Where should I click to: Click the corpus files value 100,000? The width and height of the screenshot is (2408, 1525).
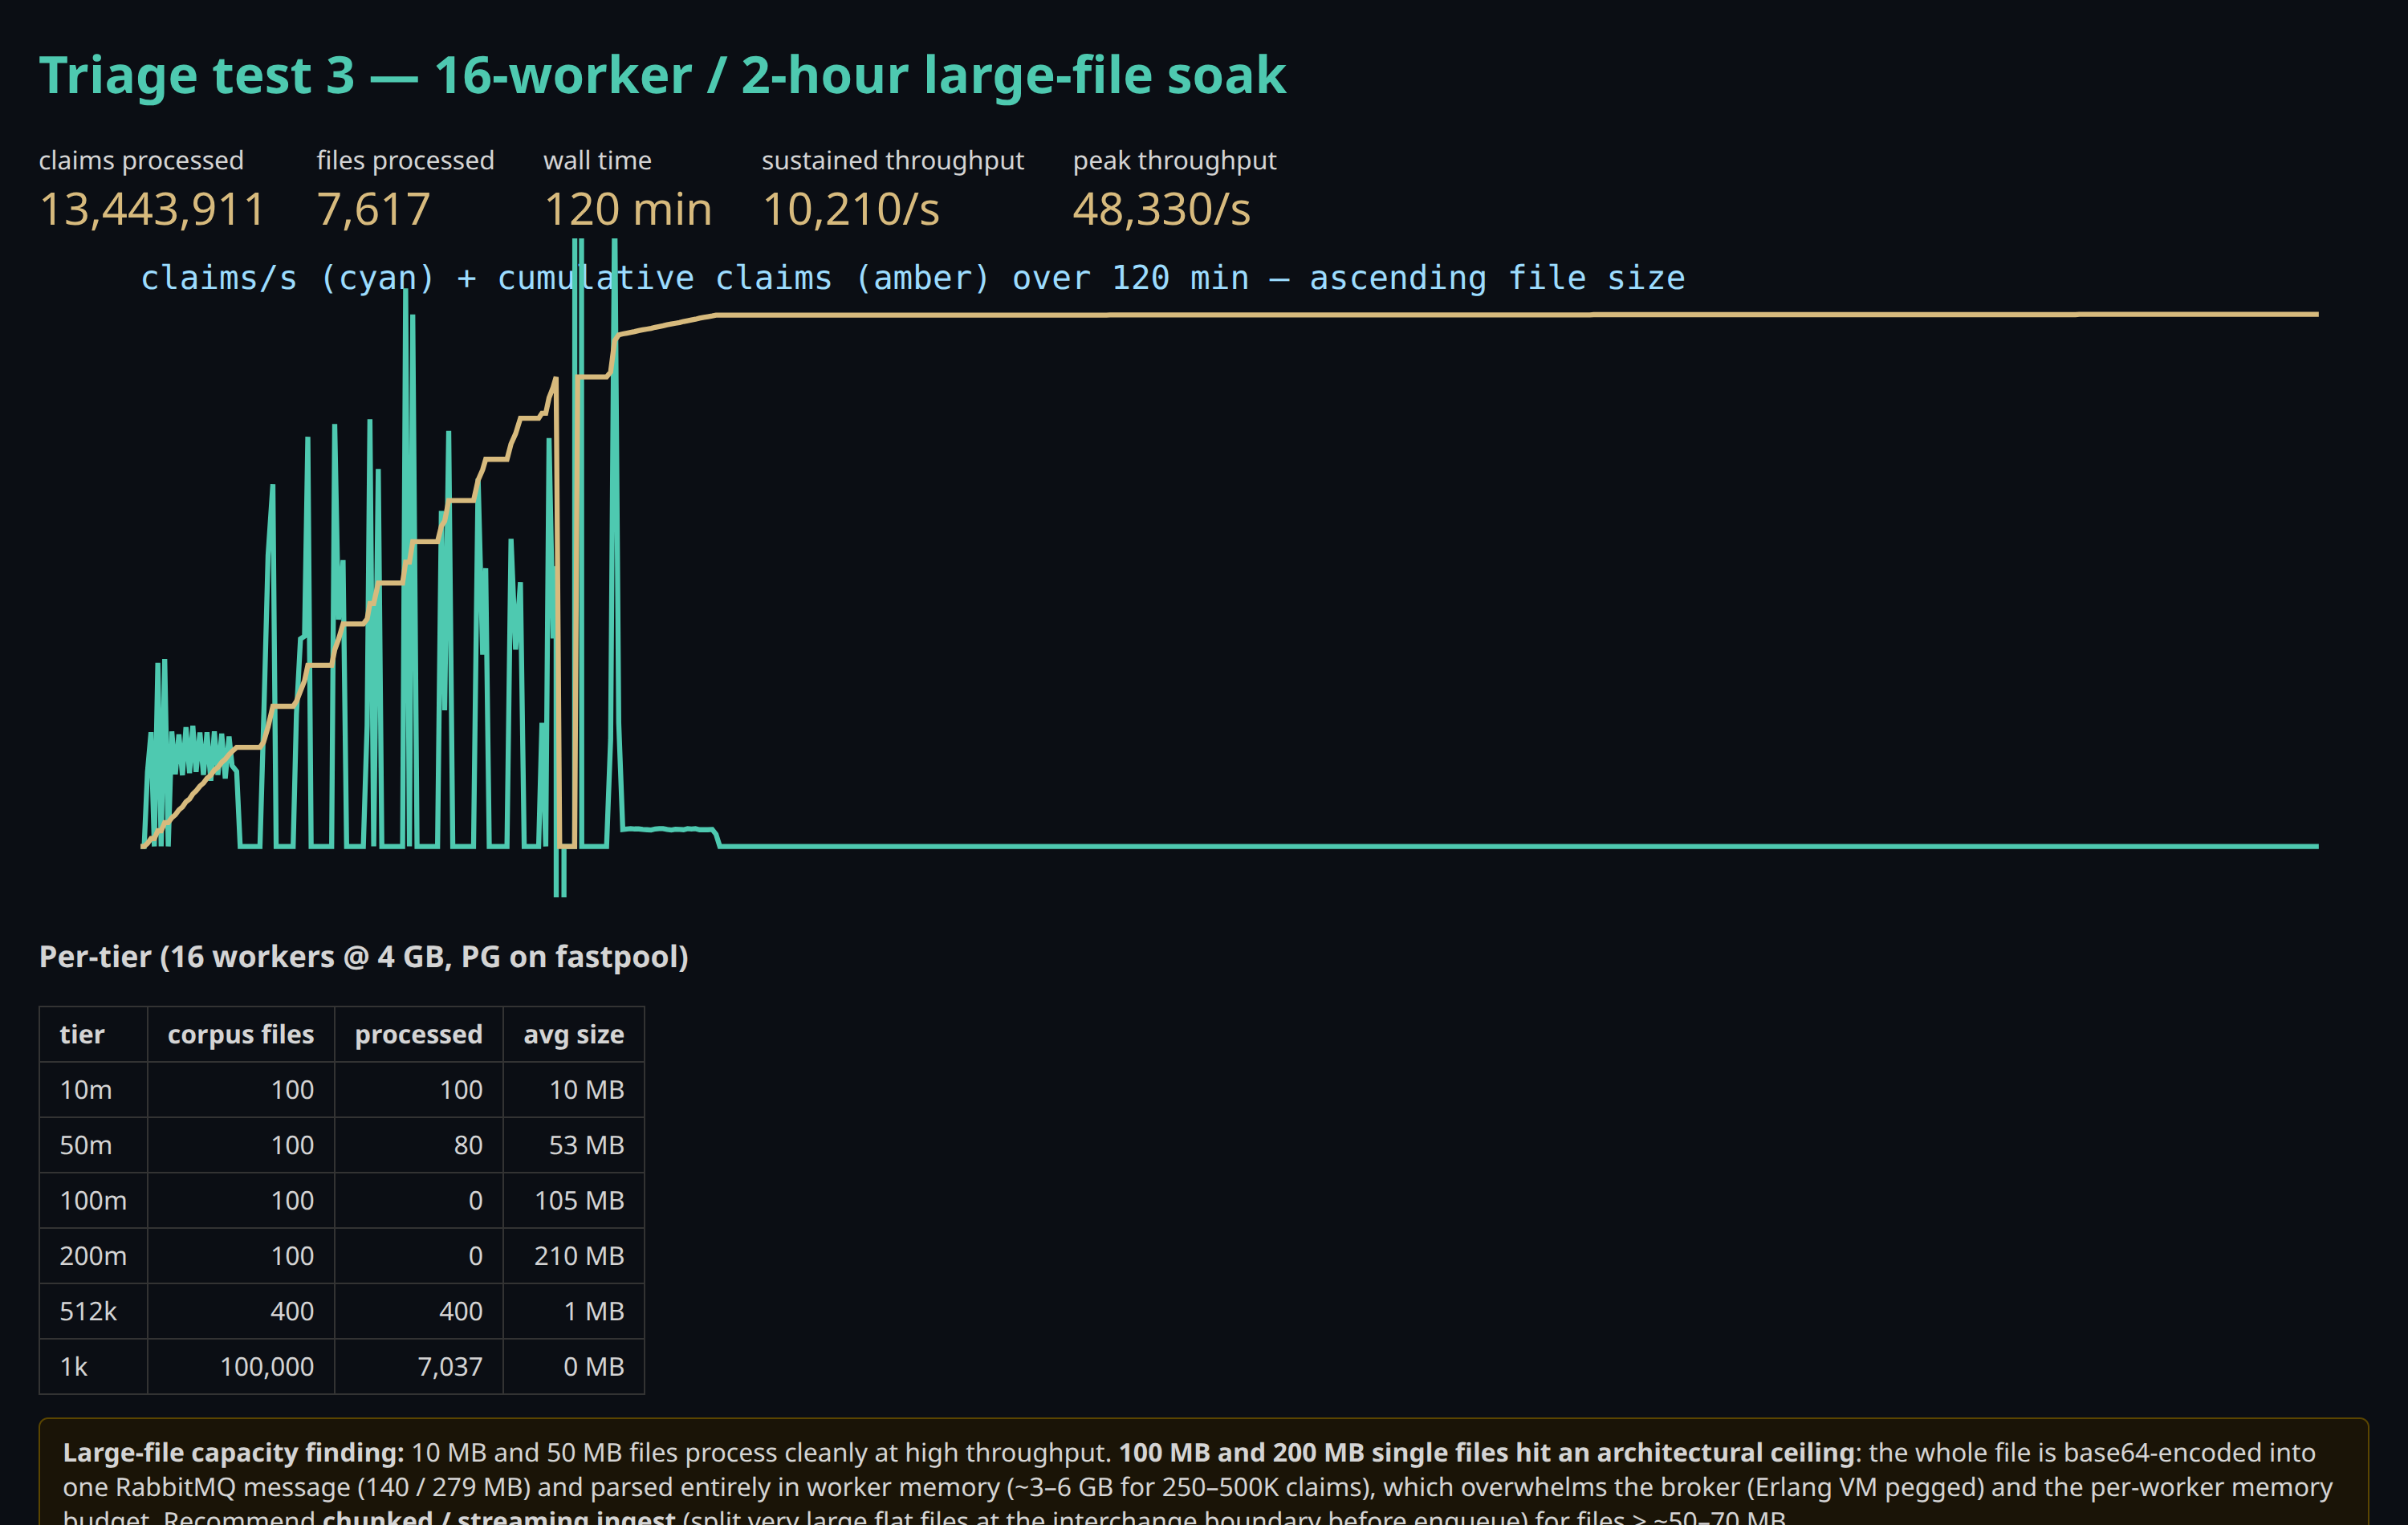(241, 1366)
